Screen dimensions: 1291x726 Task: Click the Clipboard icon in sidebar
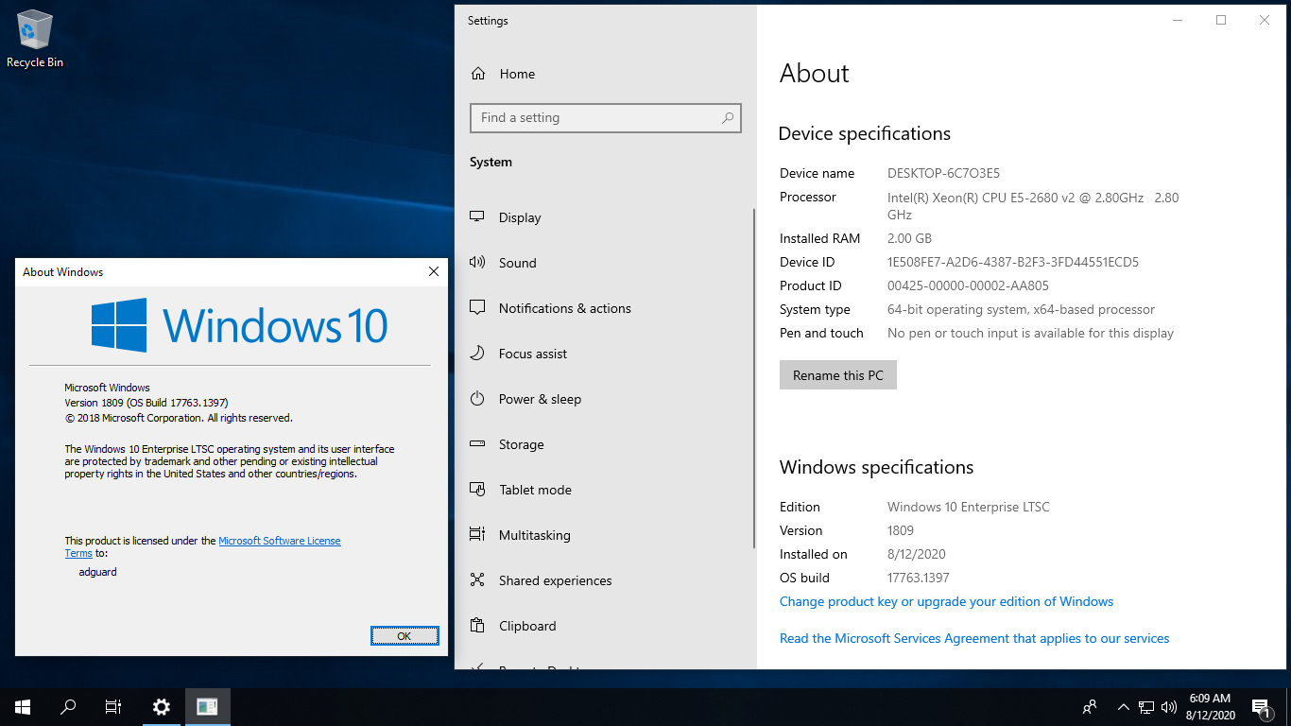click(x=477, y=626)
